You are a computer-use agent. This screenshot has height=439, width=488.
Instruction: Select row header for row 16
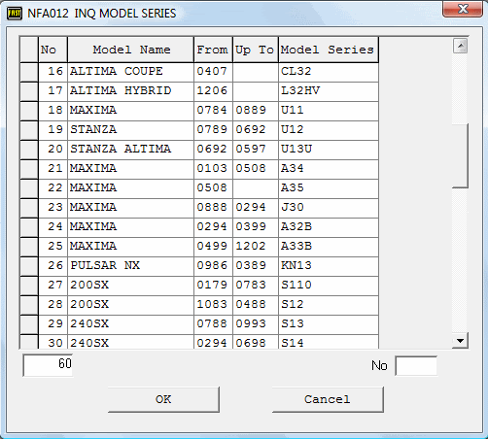pyautogui.click(x=29, y=72)
